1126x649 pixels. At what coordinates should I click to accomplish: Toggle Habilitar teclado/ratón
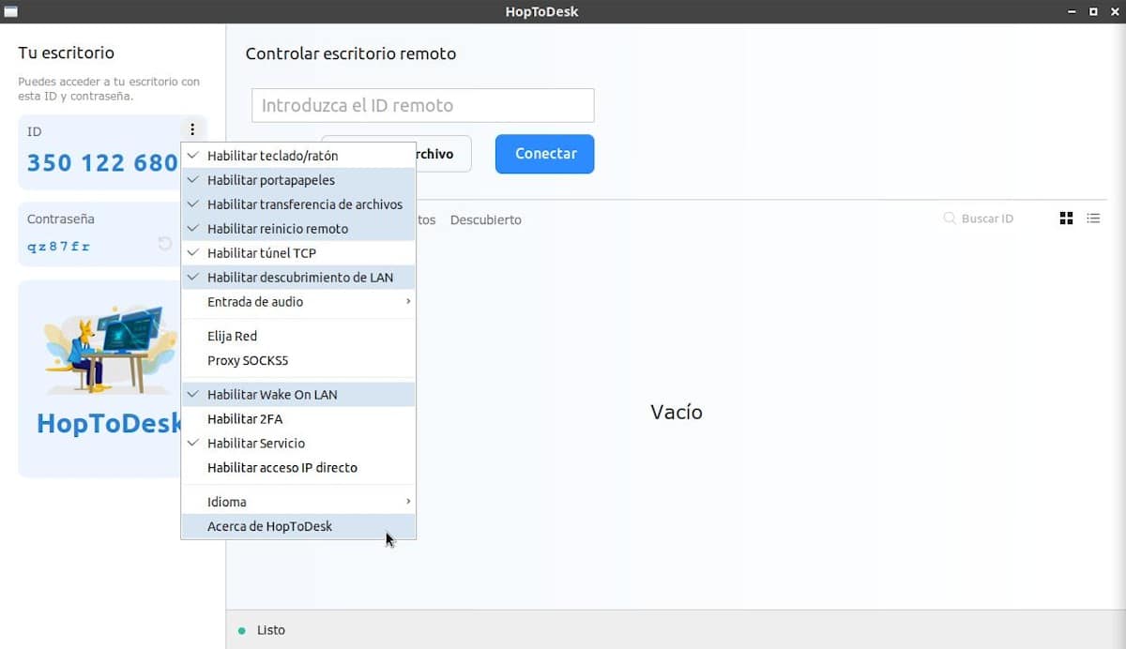(298, 156)
